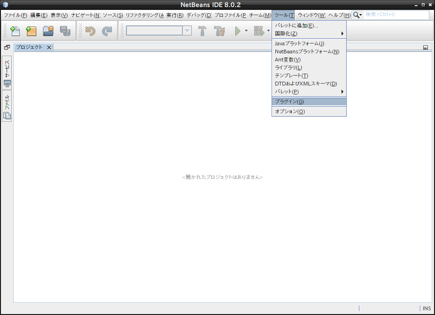Open the プロファイル(P) menu

[230, 15]
